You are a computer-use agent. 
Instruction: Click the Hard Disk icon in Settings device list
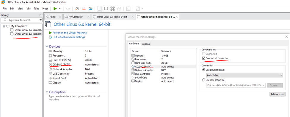pyautogui.click(x=133, y=63)
